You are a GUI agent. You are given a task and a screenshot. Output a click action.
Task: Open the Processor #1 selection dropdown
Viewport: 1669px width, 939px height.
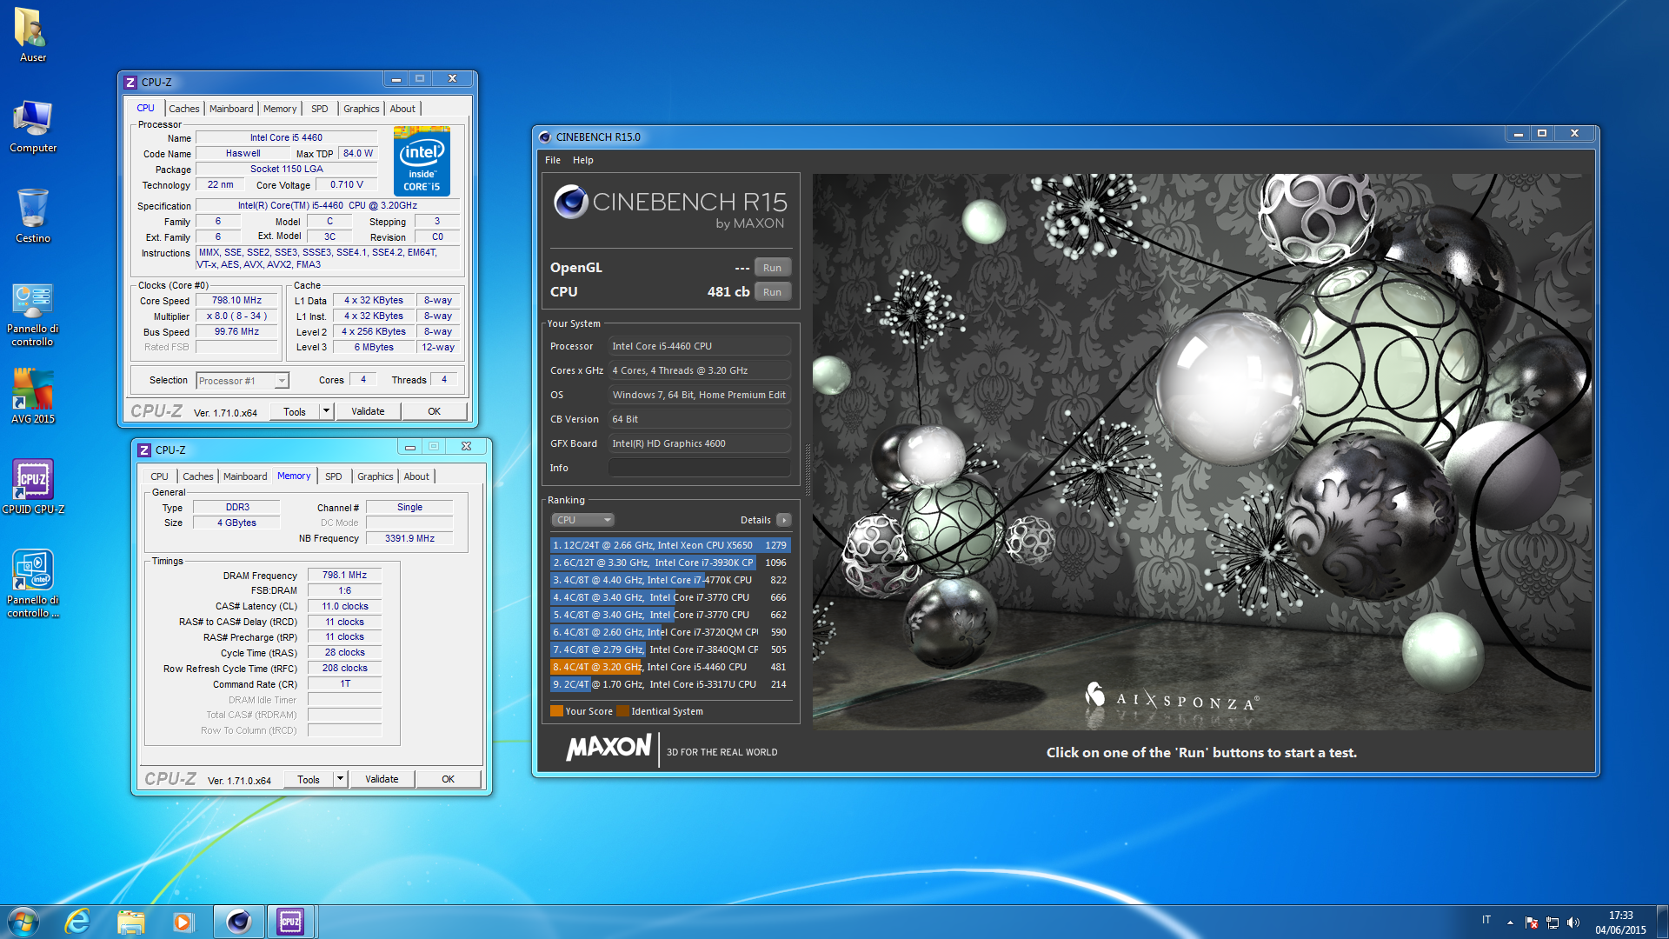click(x=243, y=381)
